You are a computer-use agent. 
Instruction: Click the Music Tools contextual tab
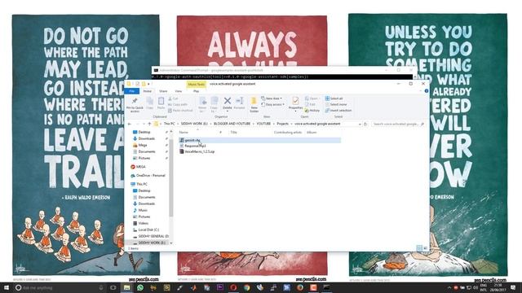tap(196, 85)
